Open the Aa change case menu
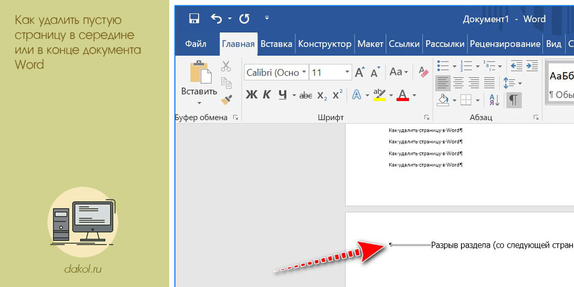The height and width of the screenshot is (287, 574). (x=398, y=72)
